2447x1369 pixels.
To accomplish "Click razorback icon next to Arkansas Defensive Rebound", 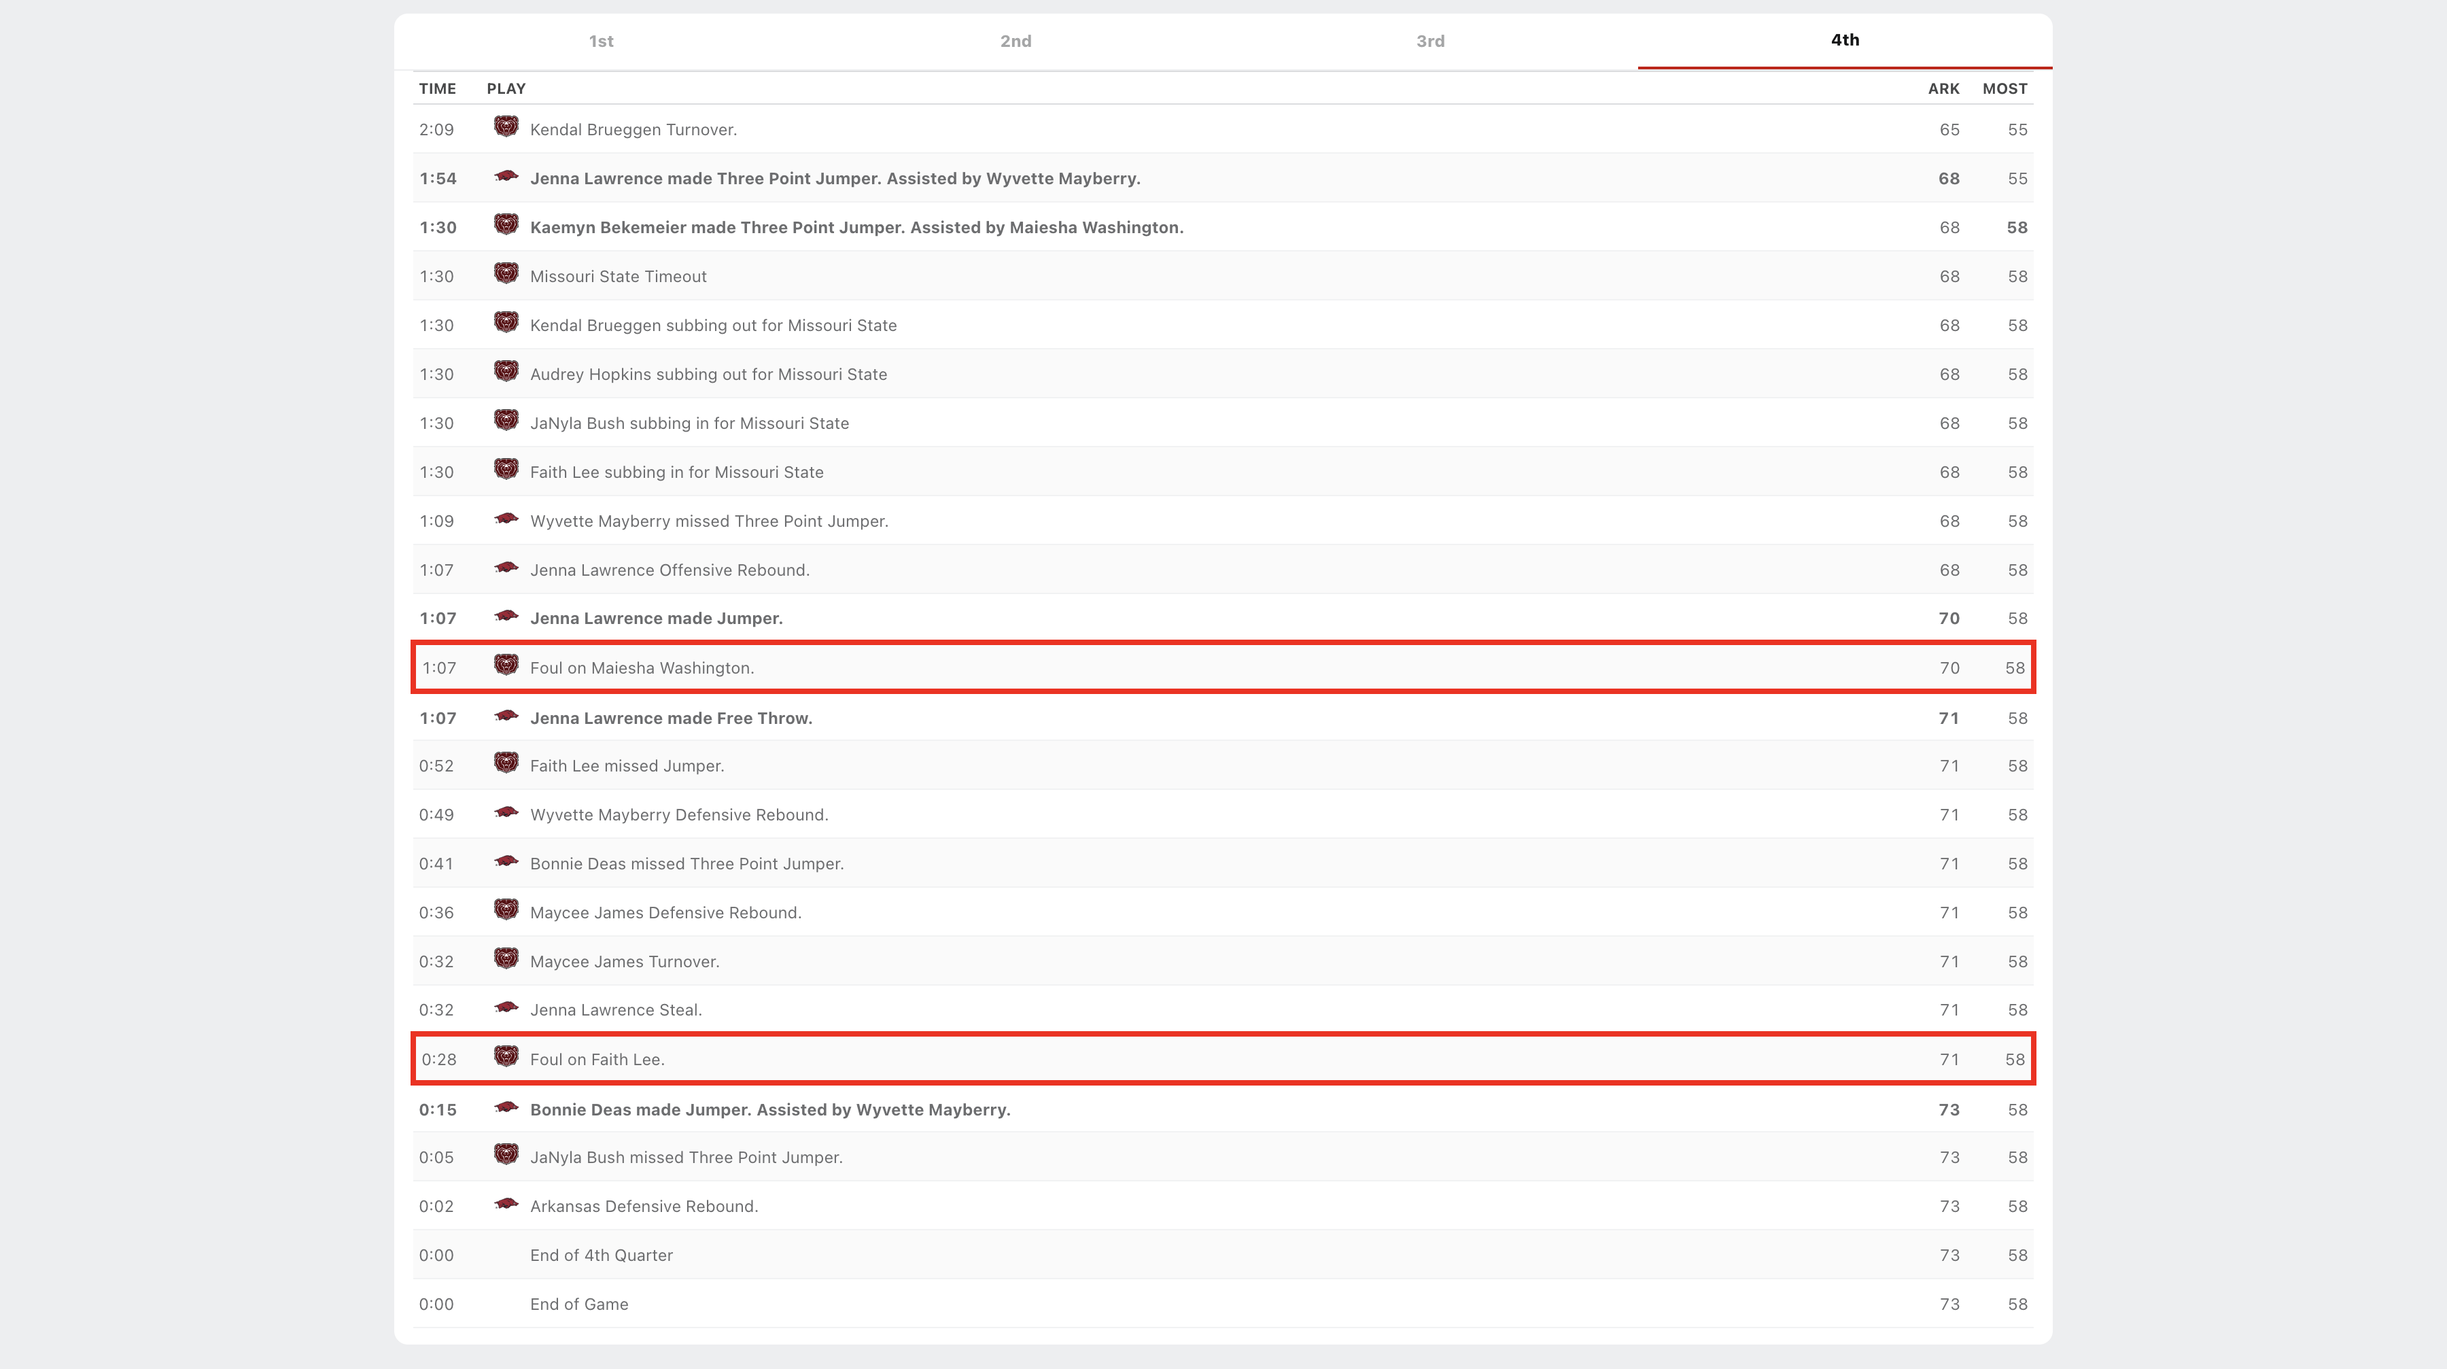I will click(505, 1205).
